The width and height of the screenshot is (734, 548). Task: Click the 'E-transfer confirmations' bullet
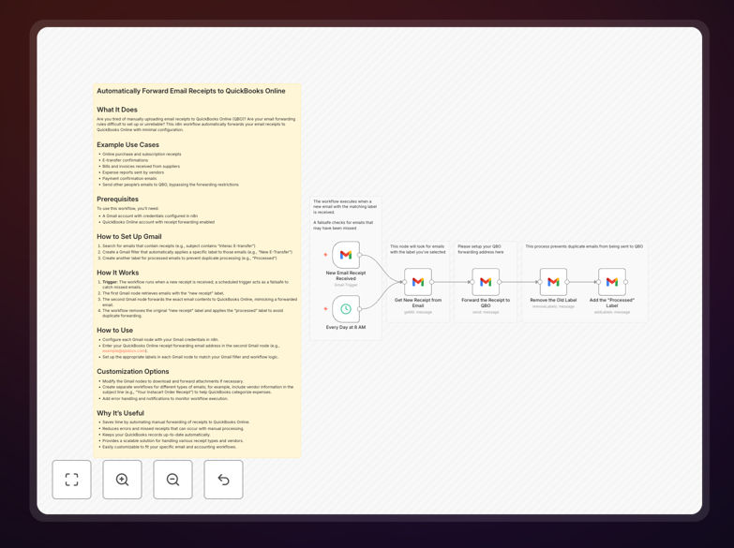(x=125, y=160)
